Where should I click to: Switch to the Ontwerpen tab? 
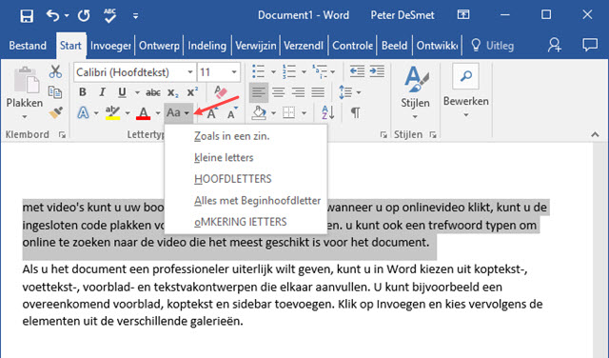click(159, 46)
